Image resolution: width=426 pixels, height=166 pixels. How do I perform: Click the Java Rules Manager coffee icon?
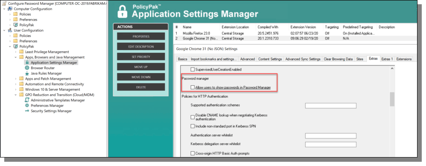tap(27, 73)
